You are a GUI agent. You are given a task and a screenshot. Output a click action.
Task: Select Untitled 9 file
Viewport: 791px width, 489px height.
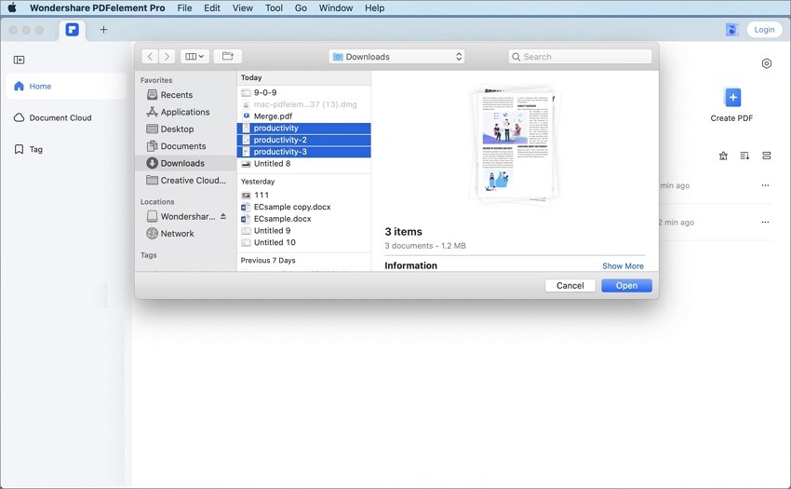point(304,231)
